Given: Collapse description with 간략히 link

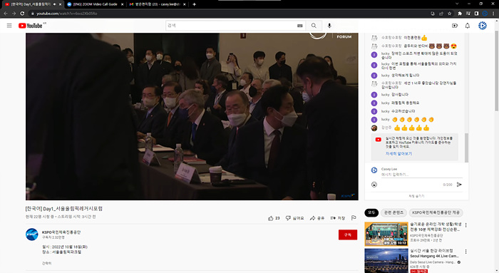Looking at the screenshot, I should click(47, 264).
